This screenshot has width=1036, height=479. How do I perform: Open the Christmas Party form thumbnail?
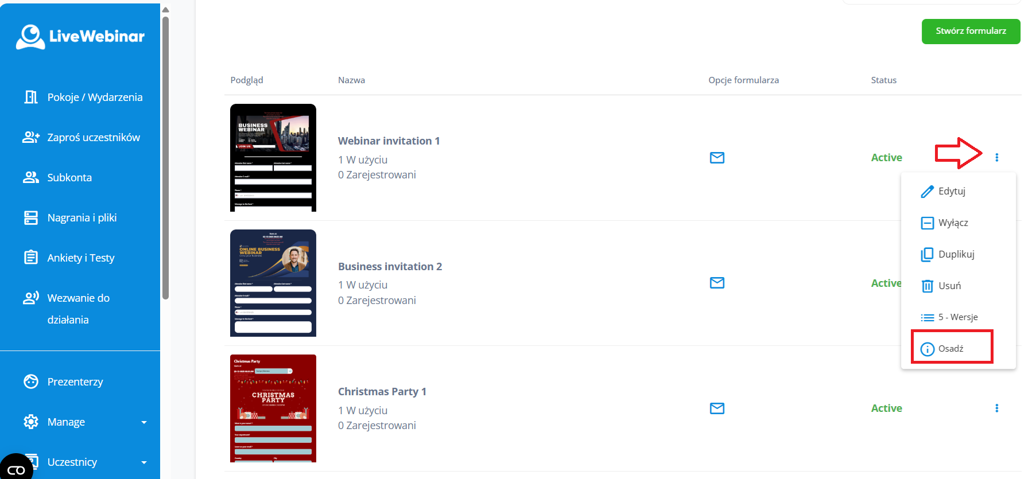pos(273,408)
